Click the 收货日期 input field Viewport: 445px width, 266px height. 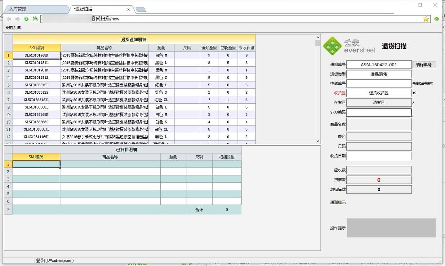coord(379,156)
